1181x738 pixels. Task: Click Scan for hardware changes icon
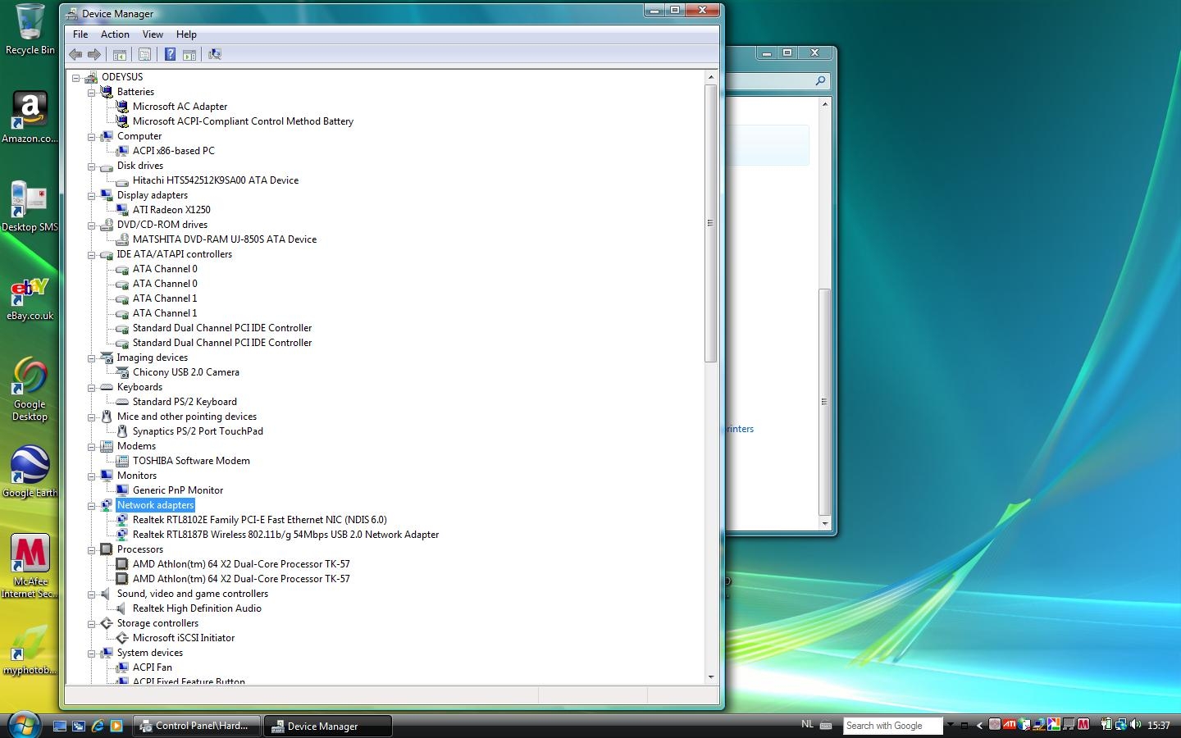[215, 54]
